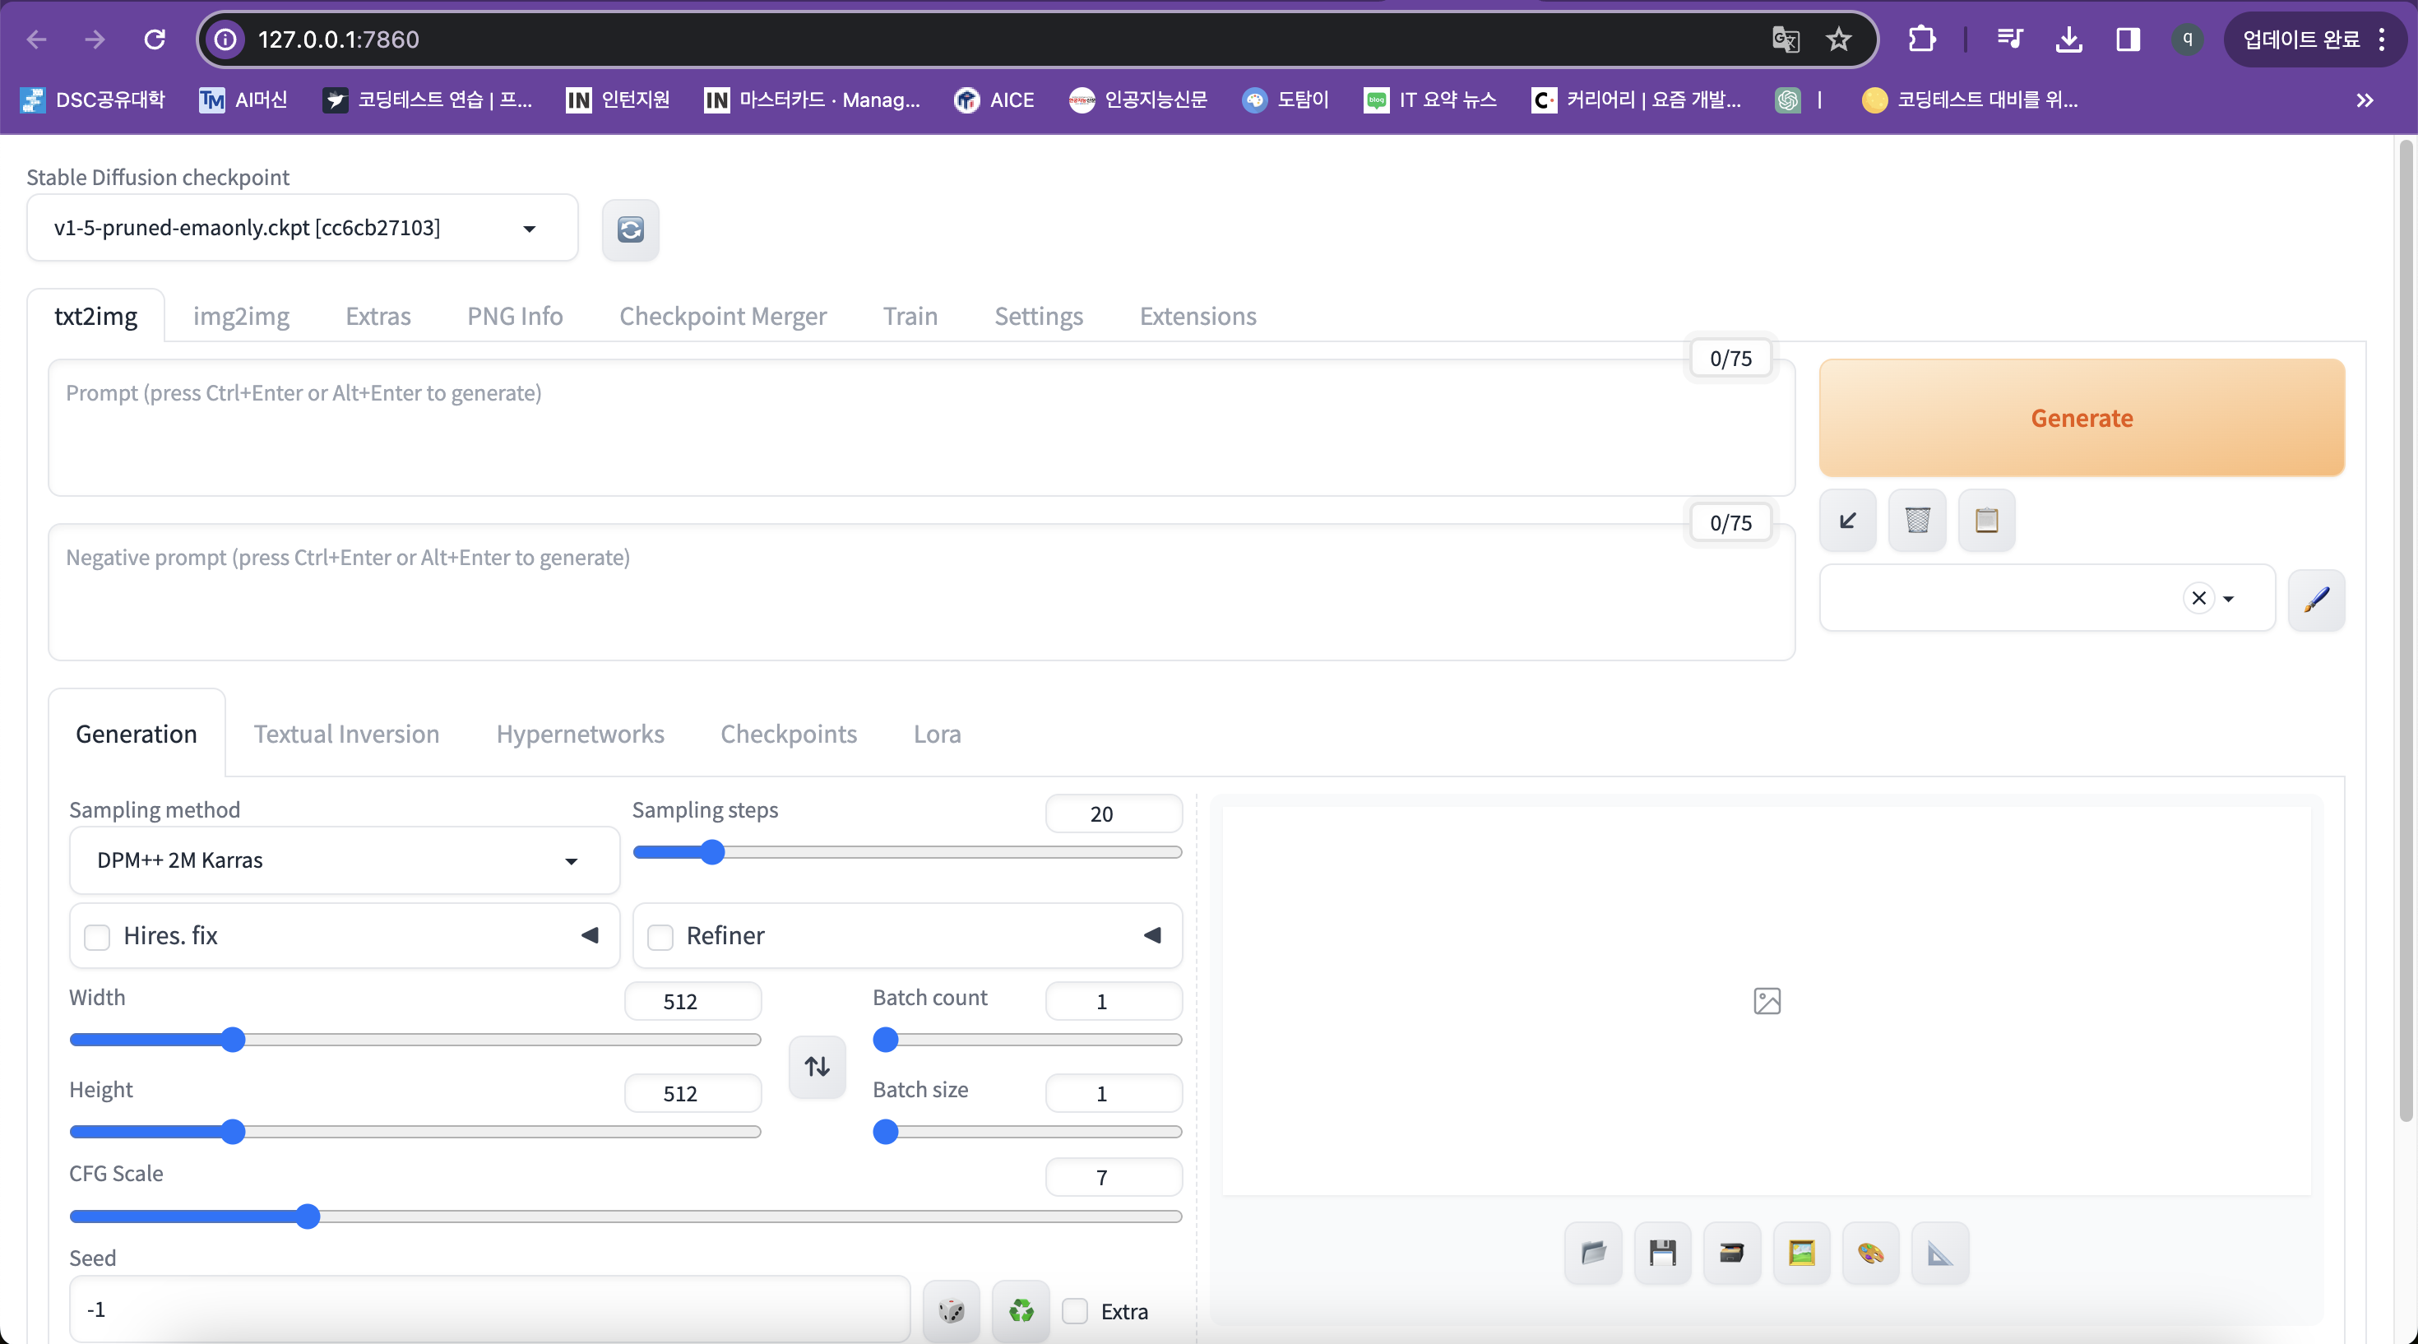Open the Lora tab
The image size is (2418, 1344).
(x=936, y=734)
